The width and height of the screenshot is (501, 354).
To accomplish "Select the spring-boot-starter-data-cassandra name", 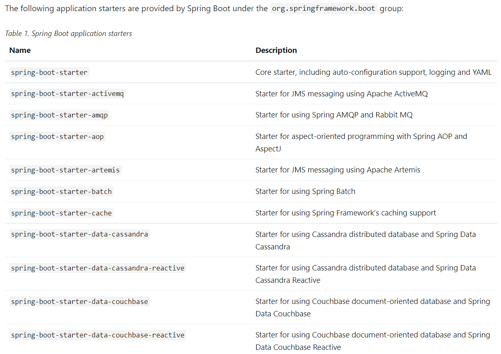I will point(79,234).
